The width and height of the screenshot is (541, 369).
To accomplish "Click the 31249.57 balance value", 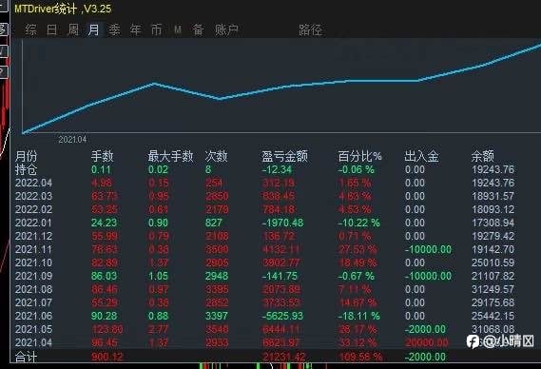I will (493, 289).
